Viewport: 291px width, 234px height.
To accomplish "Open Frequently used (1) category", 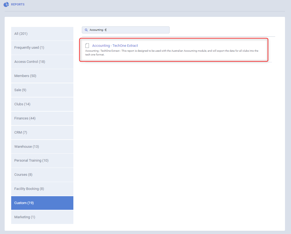I will pos(42,48).
